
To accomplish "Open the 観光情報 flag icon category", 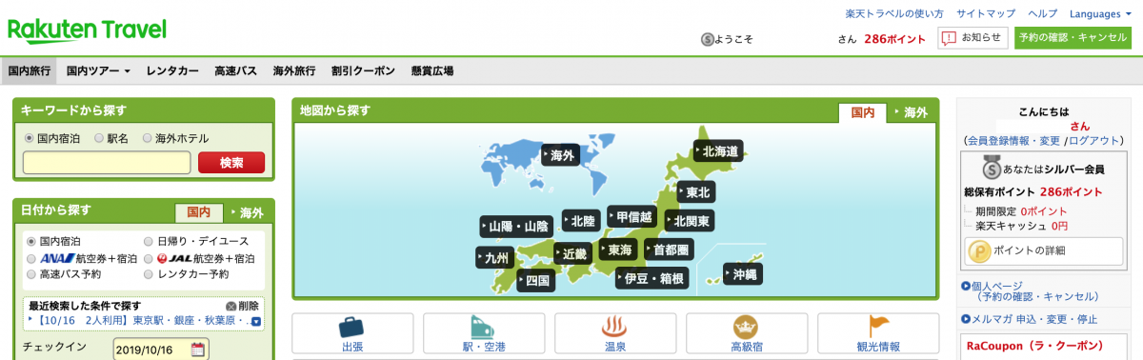I will pos(877,332).
